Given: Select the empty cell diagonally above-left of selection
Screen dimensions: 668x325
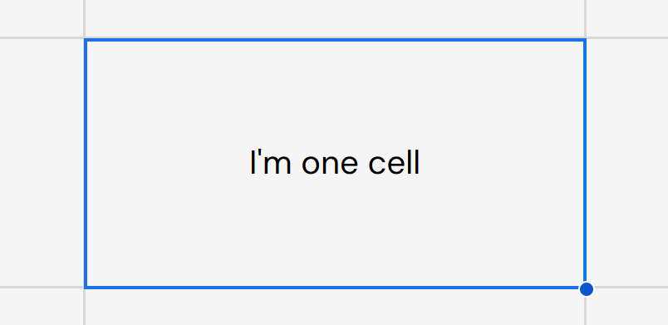Looking at the screenshot, I should tap(42, 18).
